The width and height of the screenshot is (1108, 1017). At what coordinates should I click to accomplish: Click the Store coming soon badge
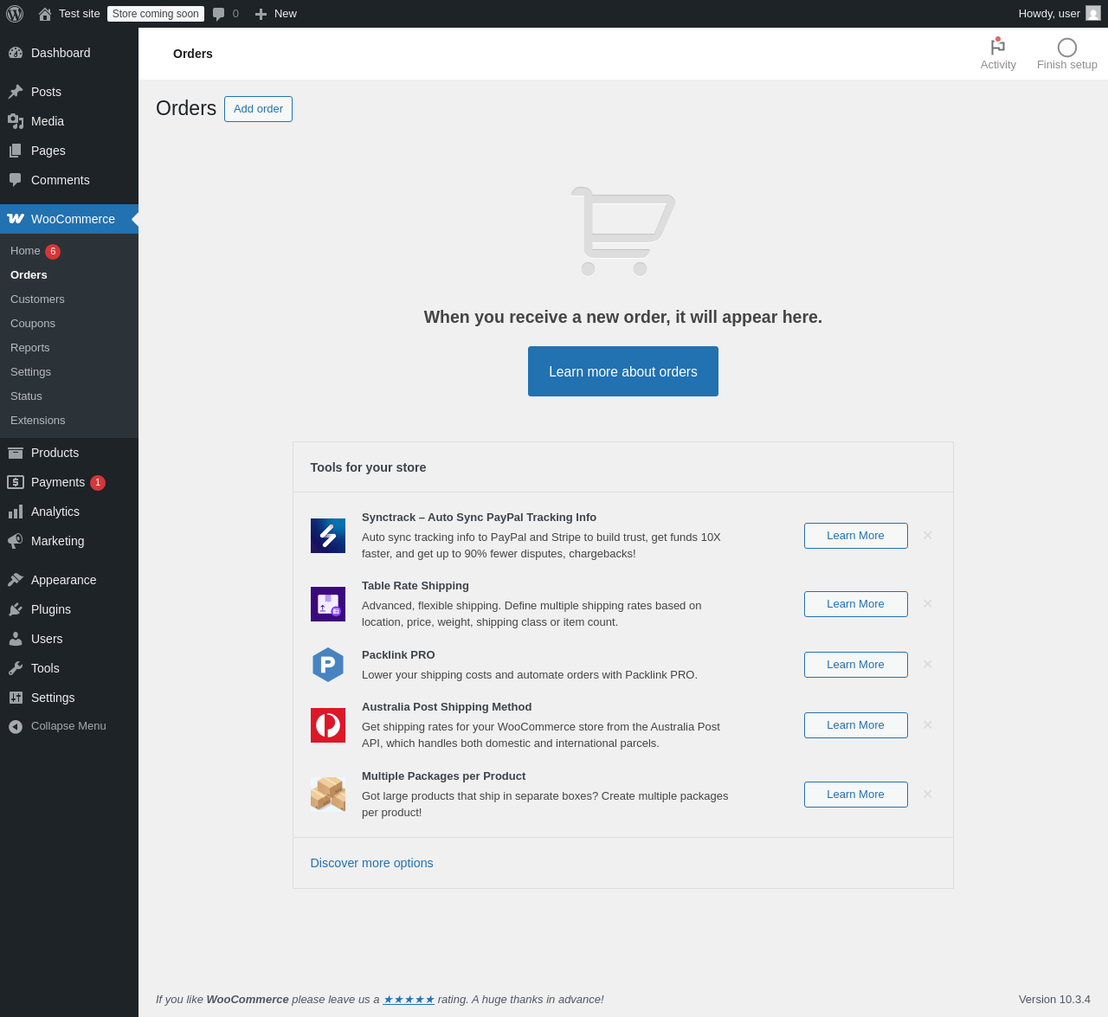(156, 14)
